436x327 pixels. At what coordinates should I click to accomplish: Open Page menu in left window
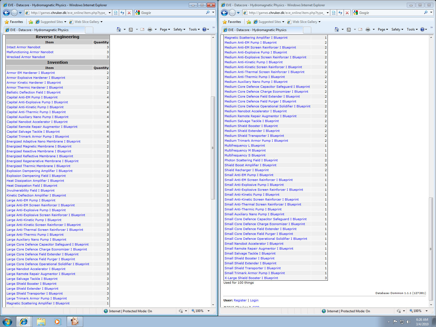tap(165, 29)
